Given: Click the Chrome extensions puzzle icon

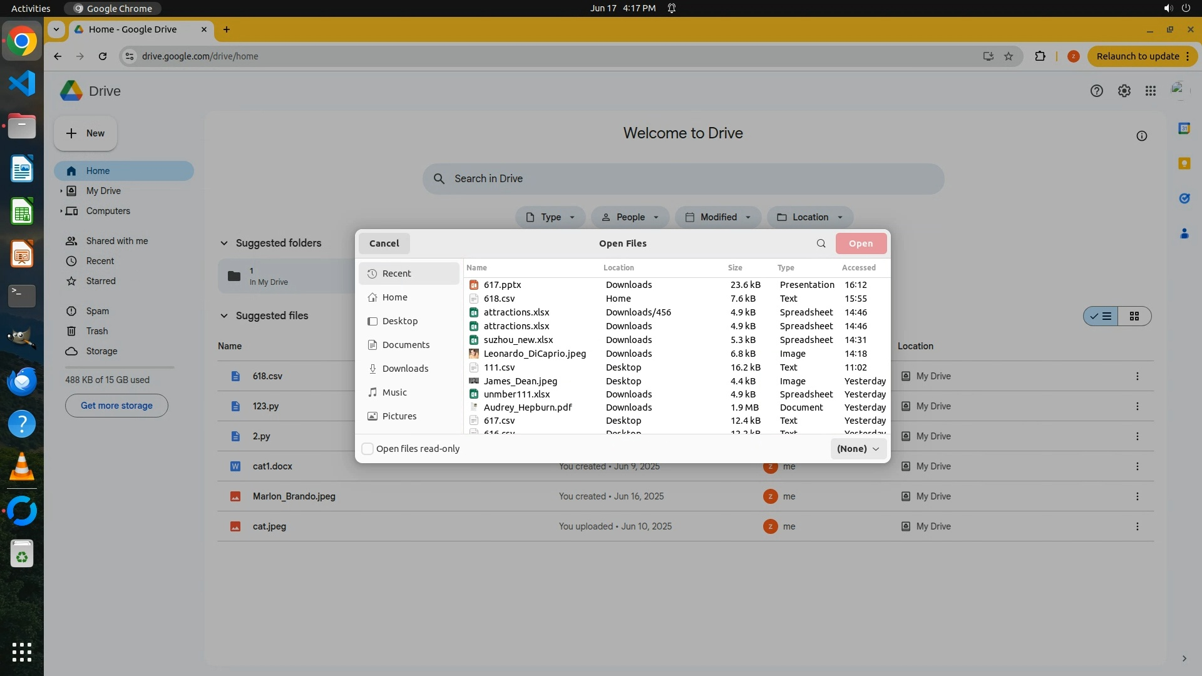Looking at the screenshot, I should [x=1040, y=56].
